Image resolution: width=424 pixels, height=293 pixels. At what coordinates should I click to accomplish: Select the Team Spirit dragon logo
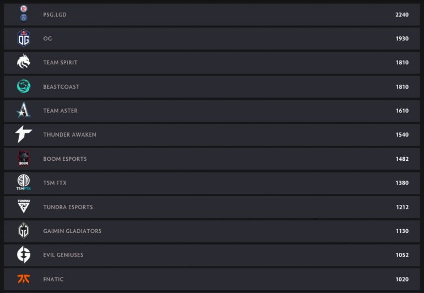[24, 62]
